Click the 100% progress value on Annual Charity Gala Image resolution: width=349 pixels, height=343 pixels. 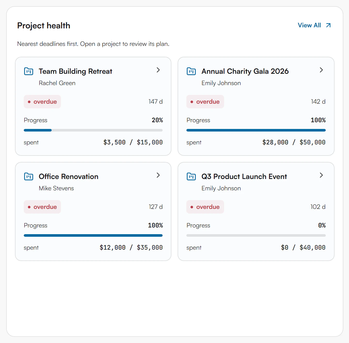318,120
